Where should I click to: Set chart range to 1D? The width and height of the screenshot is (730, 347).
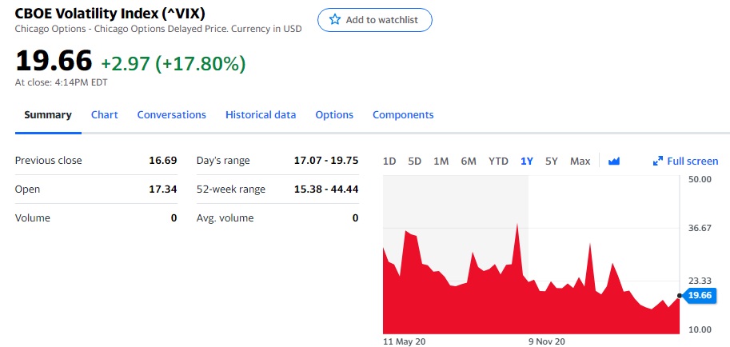[x=389, y=161]
